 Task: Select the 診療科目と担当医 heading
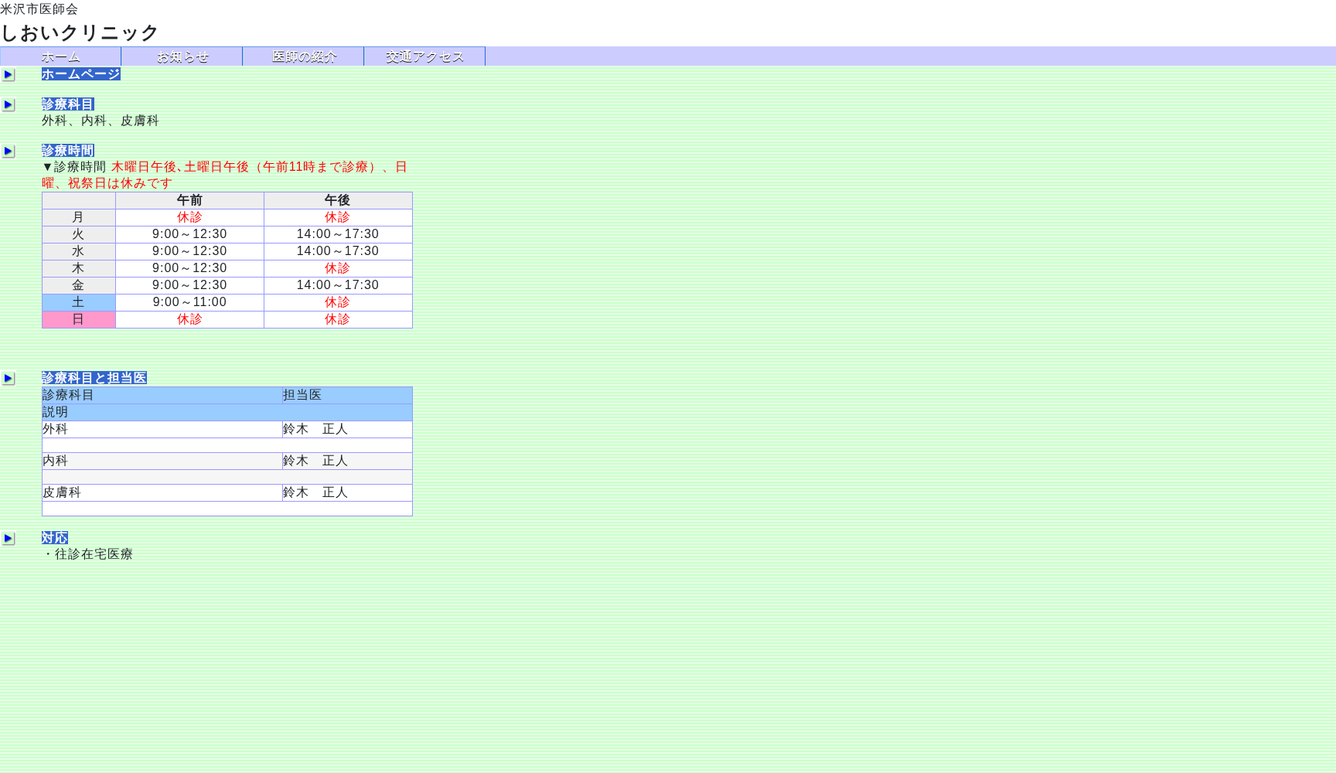click(x=94, y=378)
